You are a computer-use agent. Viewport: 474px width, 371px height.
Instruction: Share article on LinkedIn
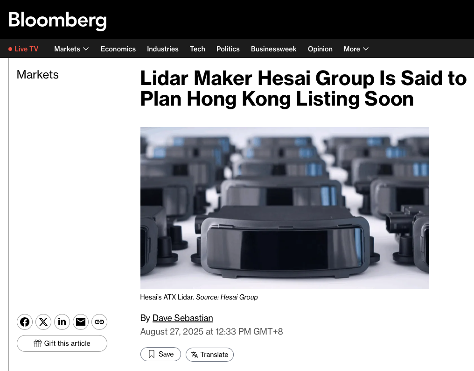point(62,322)
